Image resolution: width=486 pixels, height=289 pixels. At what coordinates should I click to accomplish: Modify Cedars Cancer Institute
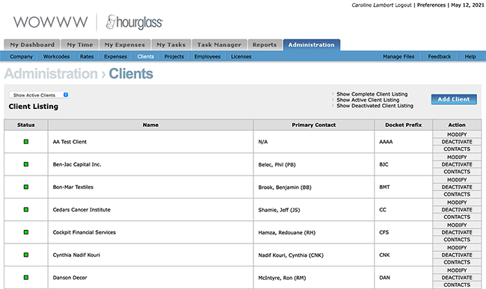click(457, 202)
